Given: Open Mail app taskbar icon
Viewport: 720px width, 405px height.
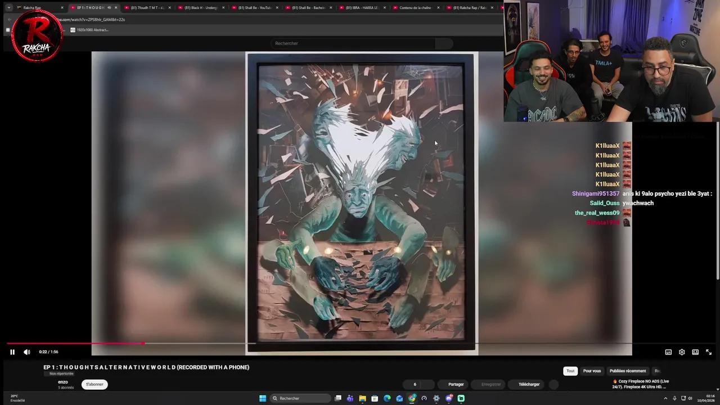Looking at the screenshot, I should pyautogui.click(x=399, y=398).
